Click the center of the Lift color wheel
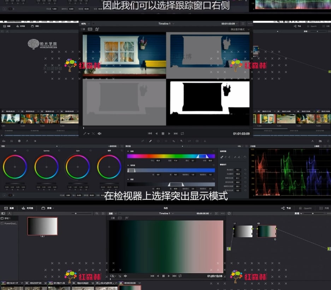 [15, 167]
